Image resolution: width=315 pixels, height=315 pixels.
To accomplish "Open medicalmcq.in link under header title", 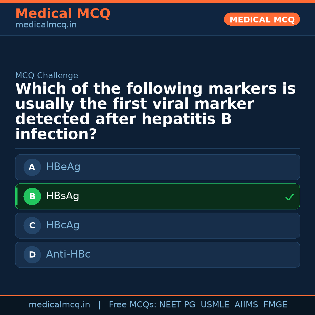I will [46, 25].
